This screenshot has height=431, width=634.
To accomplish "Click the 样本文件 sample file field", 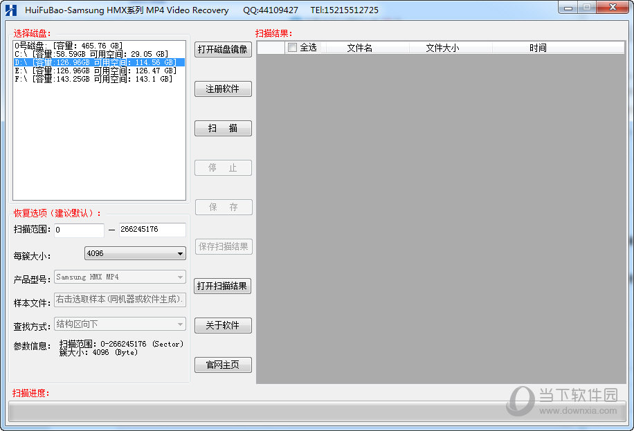I will tap(120, 300).
